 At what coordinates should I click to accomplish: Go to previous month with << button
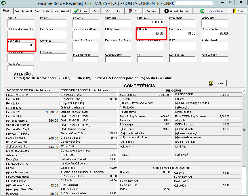(x=96, y=11)
